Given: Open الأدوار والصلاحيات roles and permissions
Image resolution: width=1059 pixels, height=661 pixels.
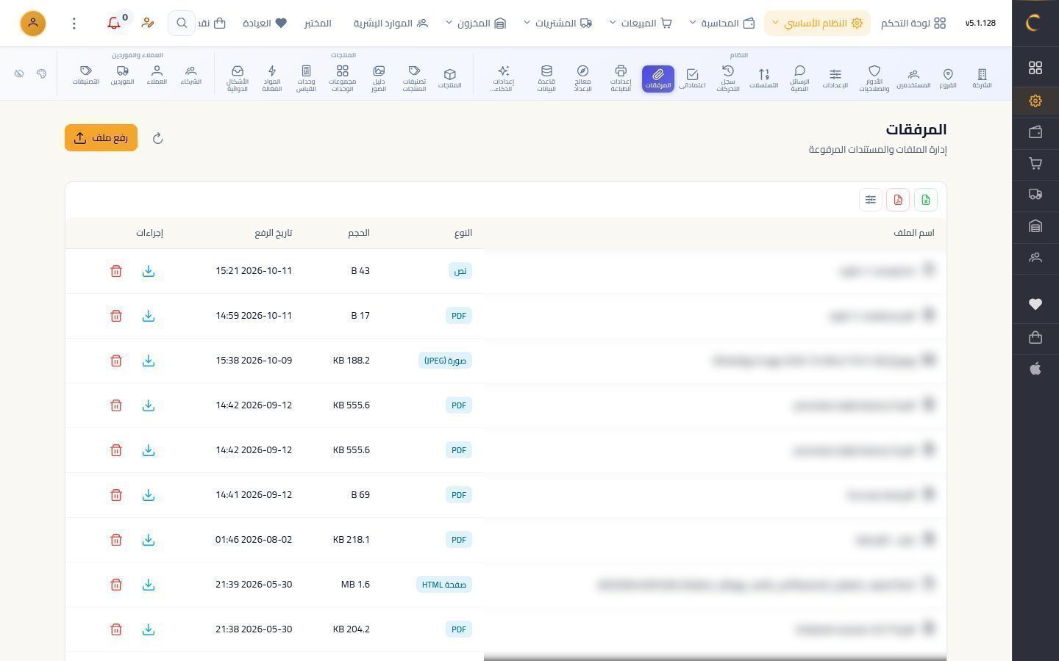Looking at the screenshot, I should coord(874,79).
